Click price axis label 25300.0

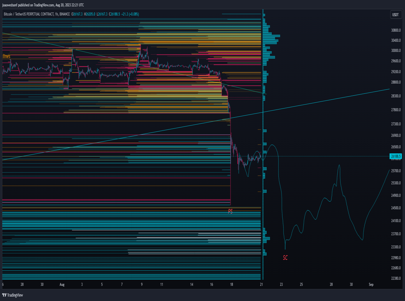(396, 183)
